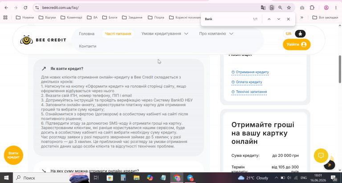Expand the Умови кредитування menu
342x183 pixels.
[165, 33]
